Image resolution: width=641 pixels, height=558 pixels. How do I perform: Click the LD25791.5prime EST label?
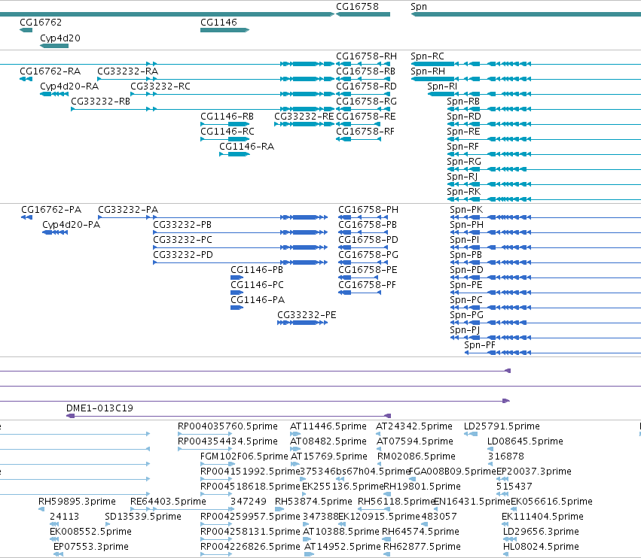(x=502, y=426)
